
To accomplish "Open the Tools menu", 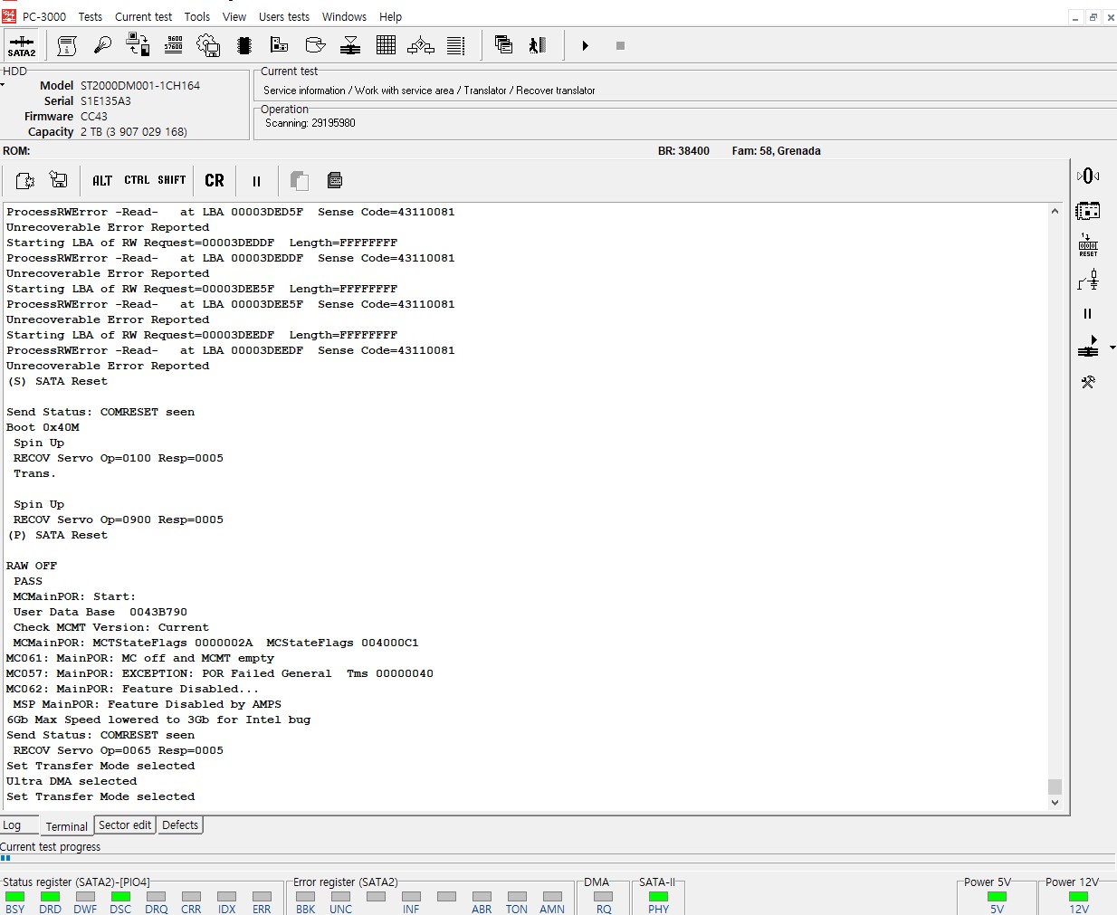I will [197, 16].
